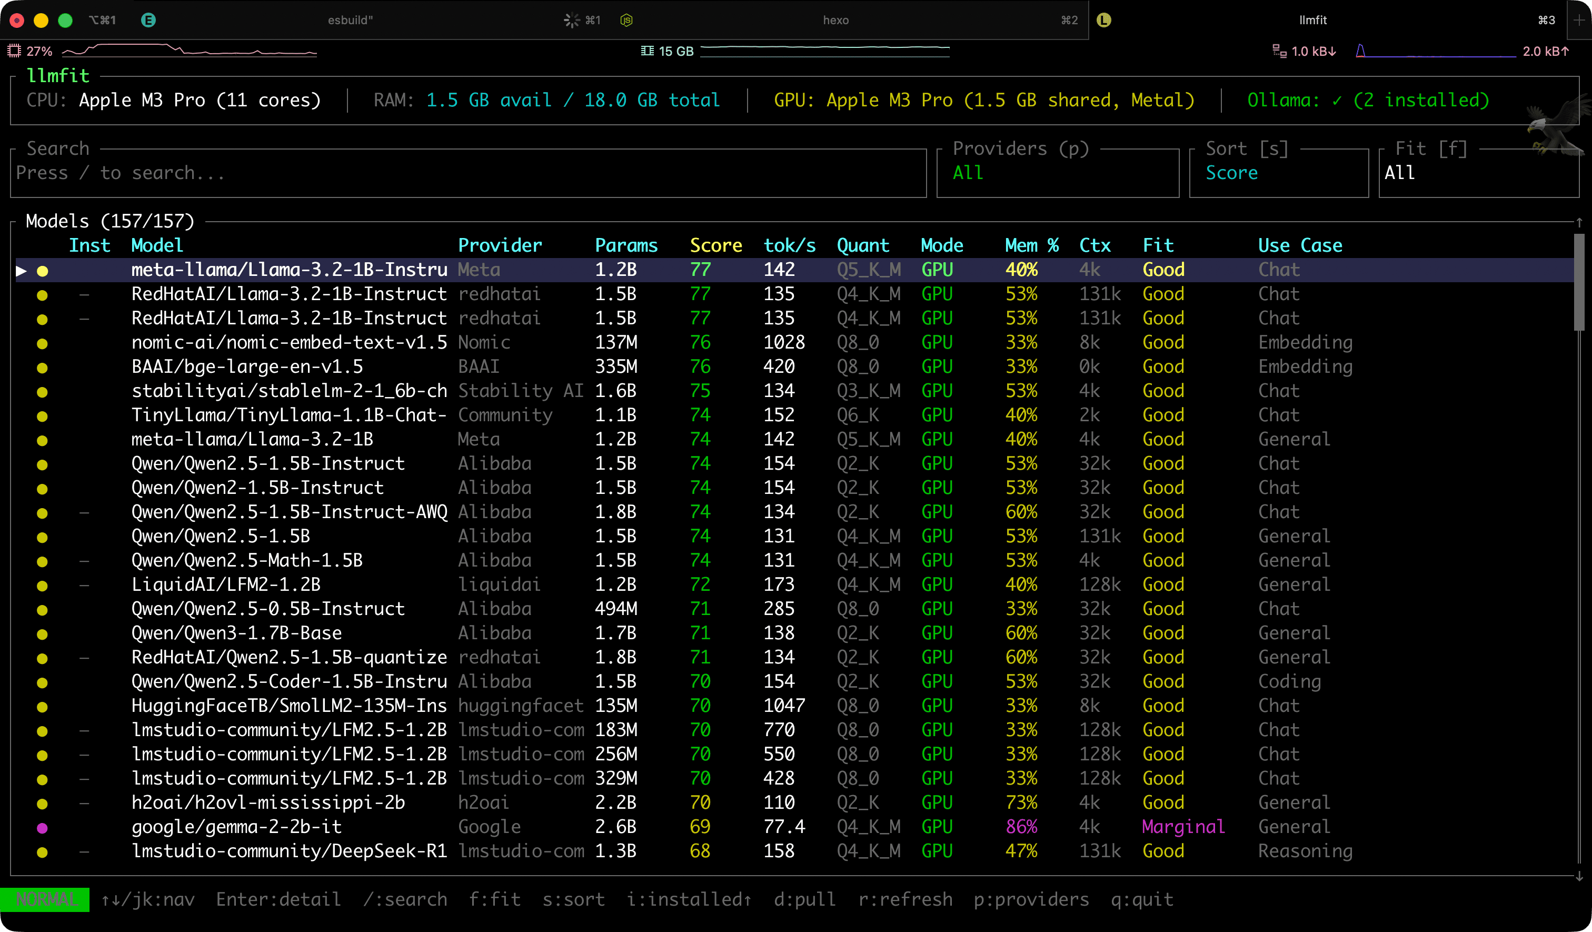Click the Mem % column header

1031,245
